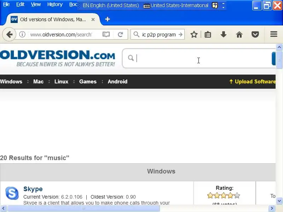Bookmark this page with the star
The height and width of the screenshot is (212, 283).
point(194,34)
